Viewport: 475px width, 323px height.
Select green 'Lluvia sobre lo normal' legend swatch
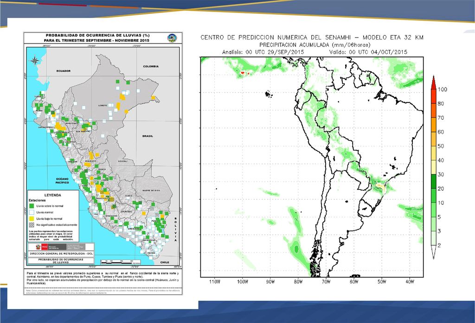[31, 206]
